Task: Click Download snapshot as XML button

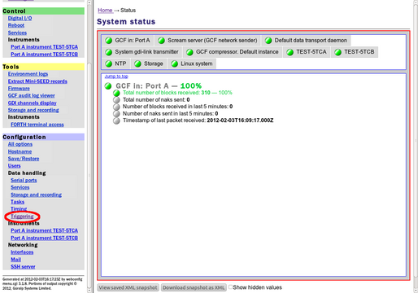Action: click(x=194, y=287)
